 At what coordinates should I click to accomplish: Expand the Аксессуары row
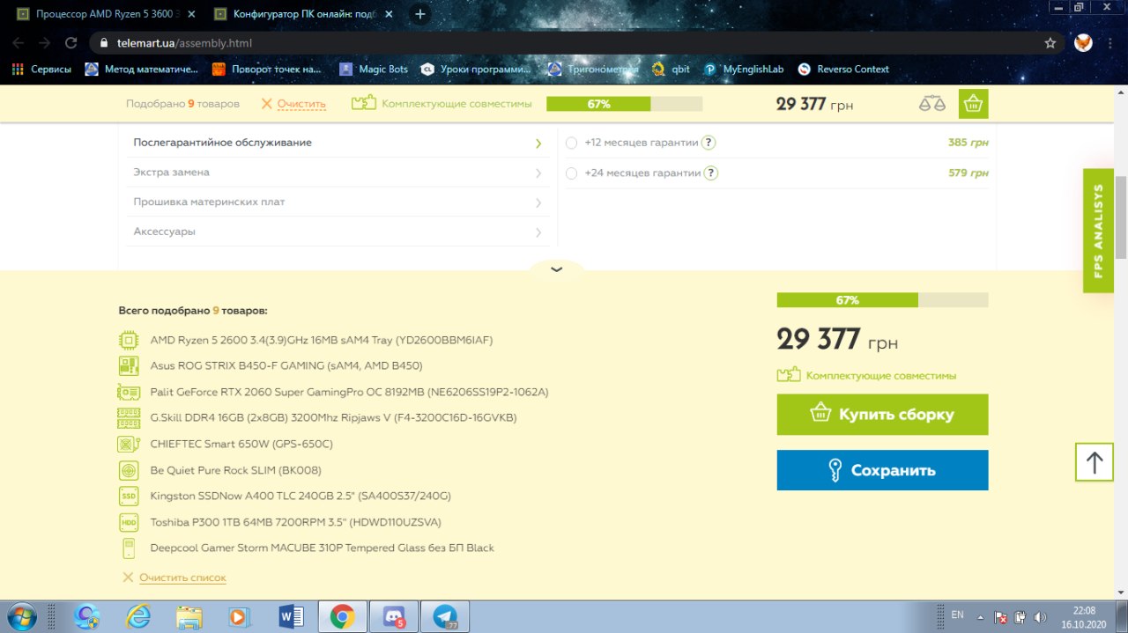(338, 232)
